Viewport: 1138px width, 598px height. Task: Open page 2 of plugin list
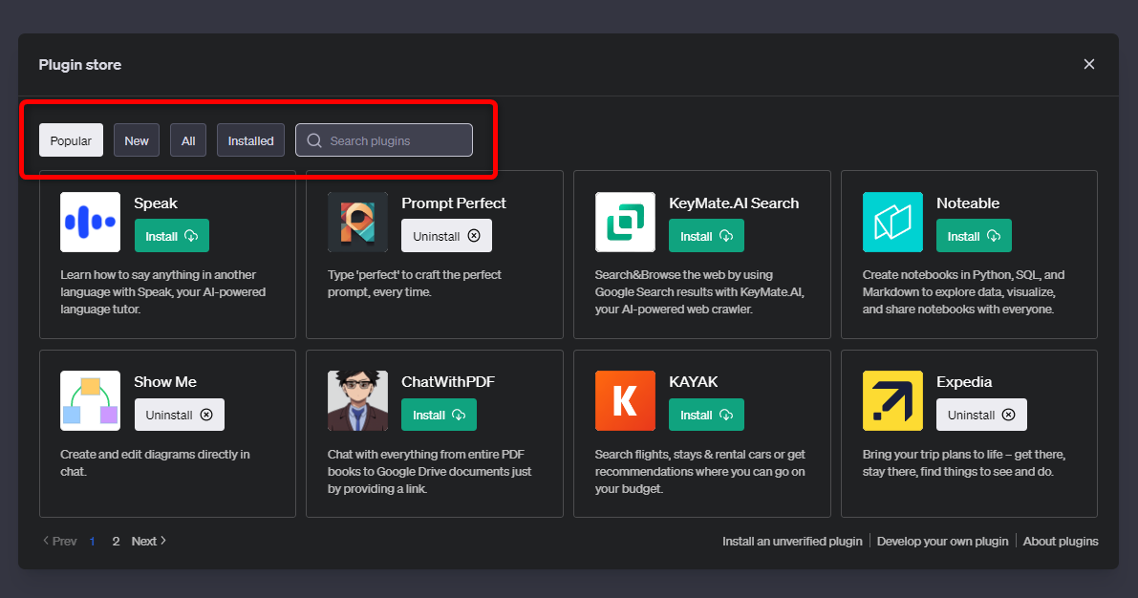pyautogui.click(x=116, y=541)
